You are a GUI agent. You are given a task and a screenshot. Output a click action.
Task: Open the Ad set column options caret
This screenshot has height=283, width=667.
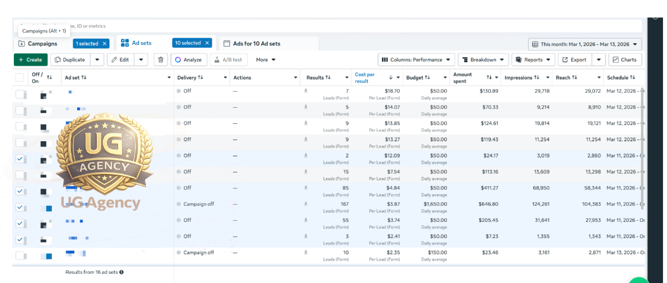coord(170,78)
